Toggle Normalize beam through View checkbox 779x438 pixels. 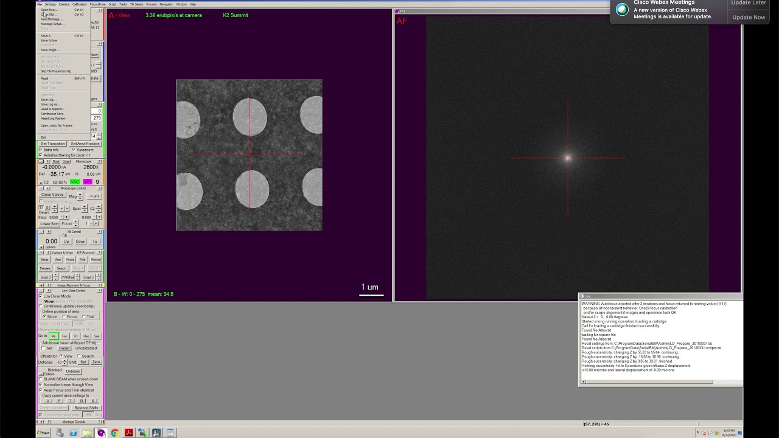(x=41, y=384)
